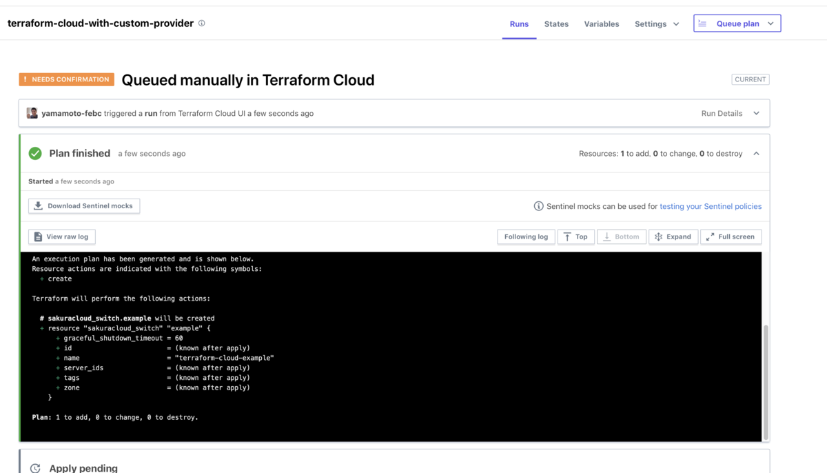The image size is (827, 473).
Task: Click Plan finished heading text
Action: [80, 154]
